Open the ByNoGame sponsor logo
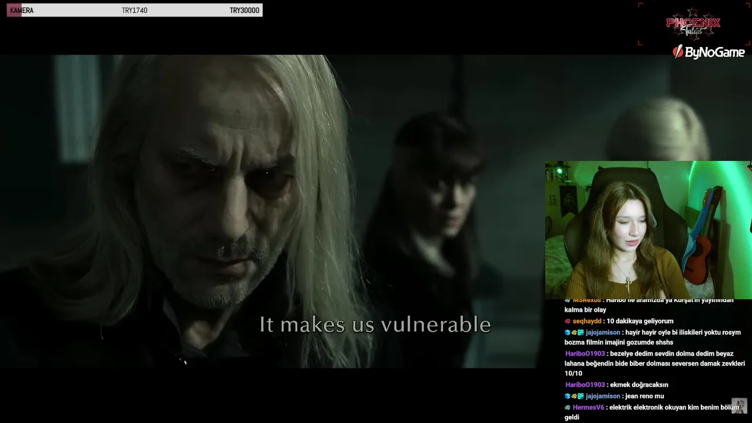Viewport: 752px width, 423px height. point(709,52)
